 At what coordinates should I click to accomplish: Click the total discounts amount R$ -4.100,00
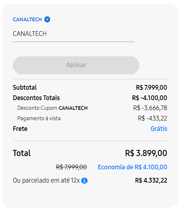150,98
